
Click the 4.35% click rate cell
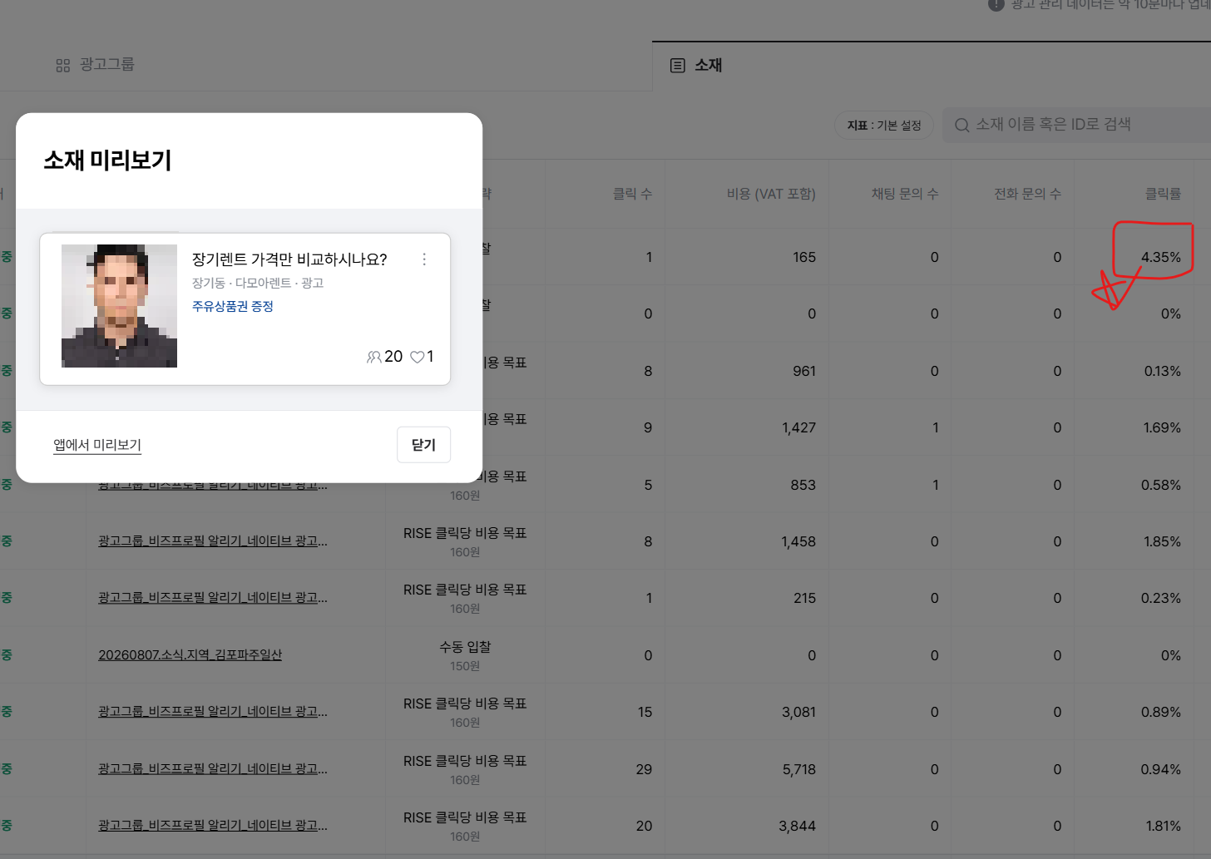point(1161,257)
